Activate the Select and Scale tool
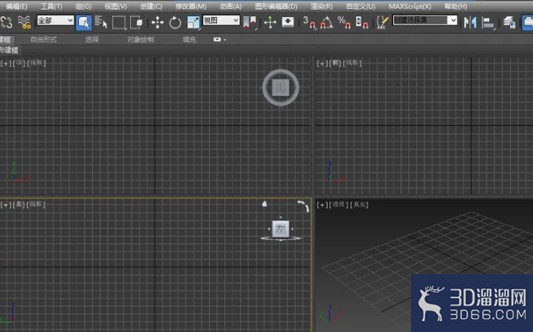 (x=193, y=23)
